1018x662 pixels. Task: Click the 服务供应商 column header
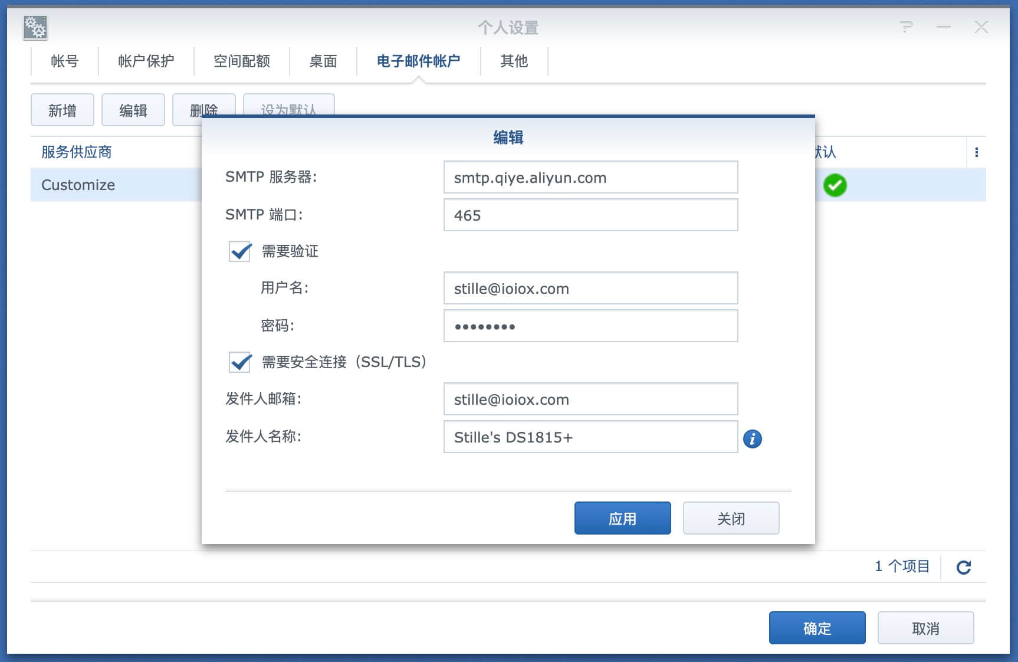click(x=77, y=152)
